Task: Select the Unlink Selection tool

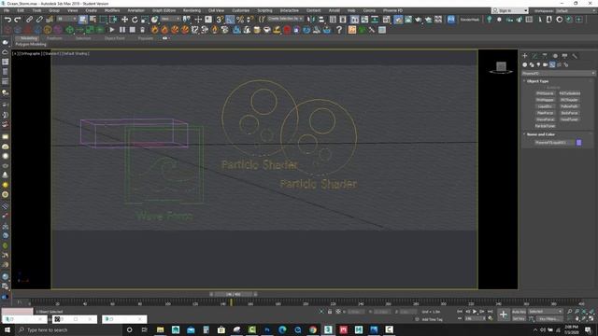Action: (x=39, y=20)
